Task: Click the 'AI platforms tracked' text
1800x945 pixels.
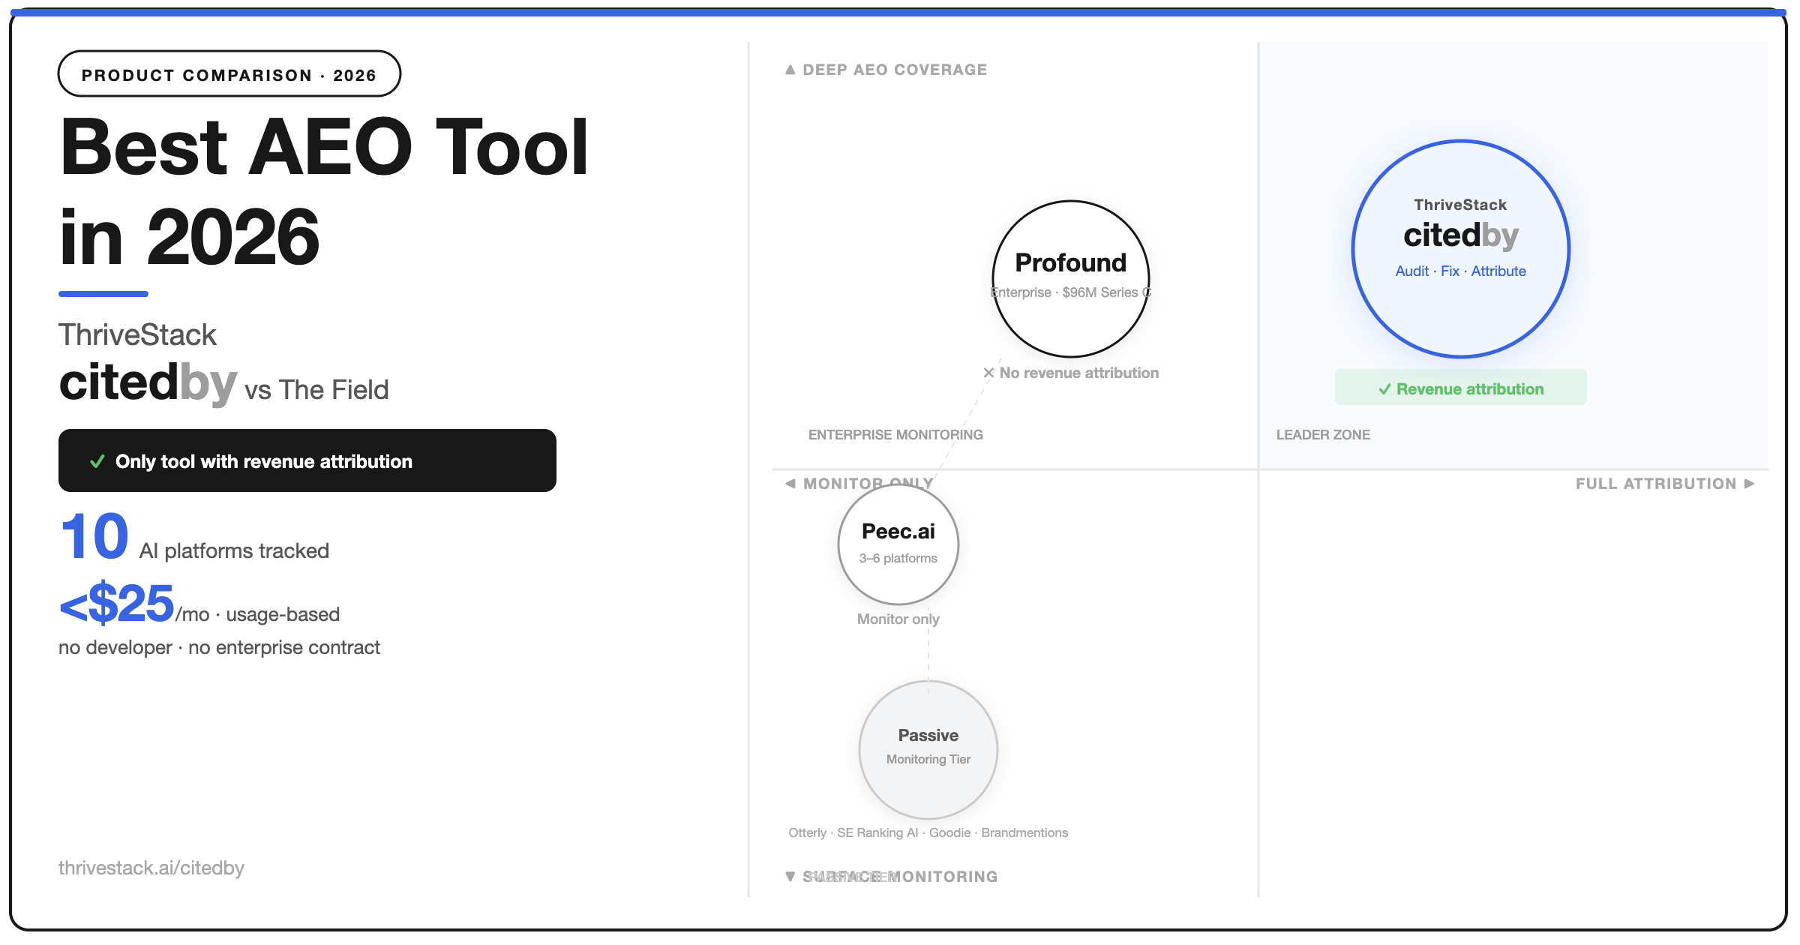Action: pos(234,550)
